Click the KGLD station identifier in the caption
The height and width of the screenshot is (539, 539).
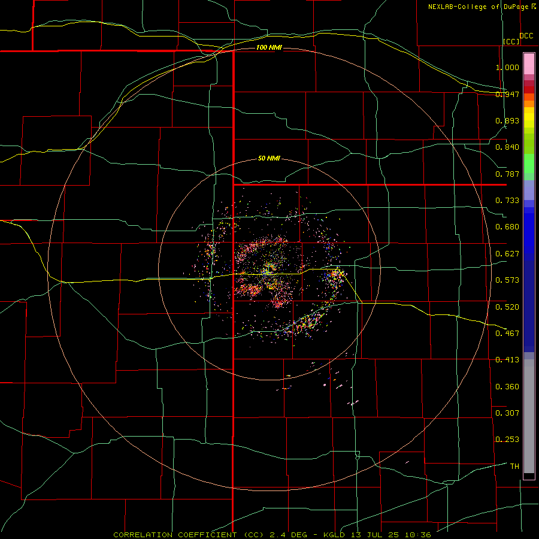pyautogui.click(x=334, y=535)
